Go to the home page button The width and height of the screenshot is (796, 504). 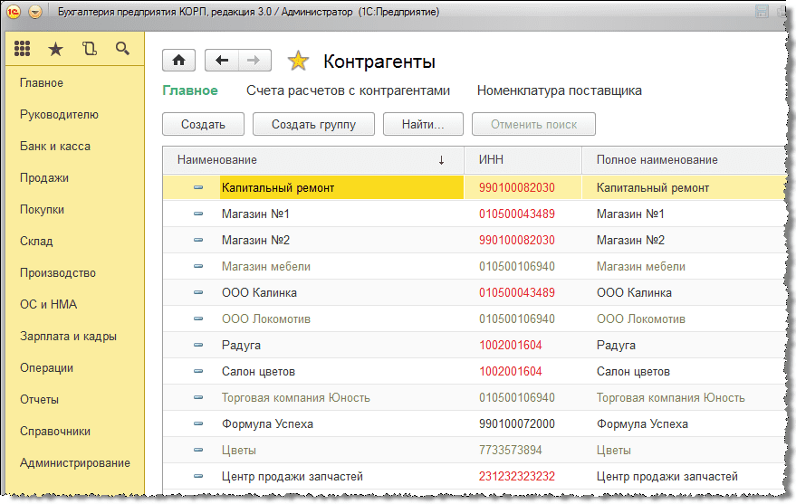179,61
